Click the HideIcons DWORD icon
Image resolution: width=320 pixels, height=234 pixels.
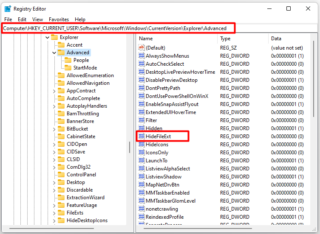pos(141,145)
